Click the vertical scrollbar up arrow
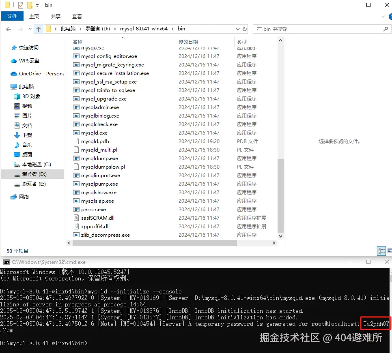392x353 pixels. pos(280,40)
